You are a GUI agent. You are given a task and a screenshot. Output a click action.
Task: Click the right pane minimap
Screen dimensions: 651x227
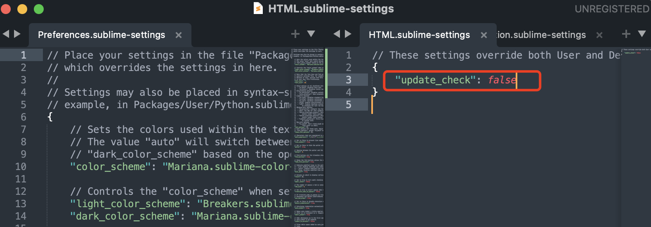coord(635,137)
